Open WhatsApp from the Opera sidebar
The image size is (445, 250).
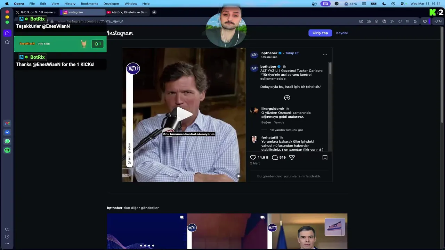tap(7, 141)
